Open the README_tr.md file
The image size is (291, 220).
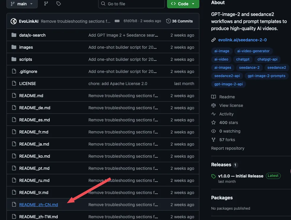[34, 193]
